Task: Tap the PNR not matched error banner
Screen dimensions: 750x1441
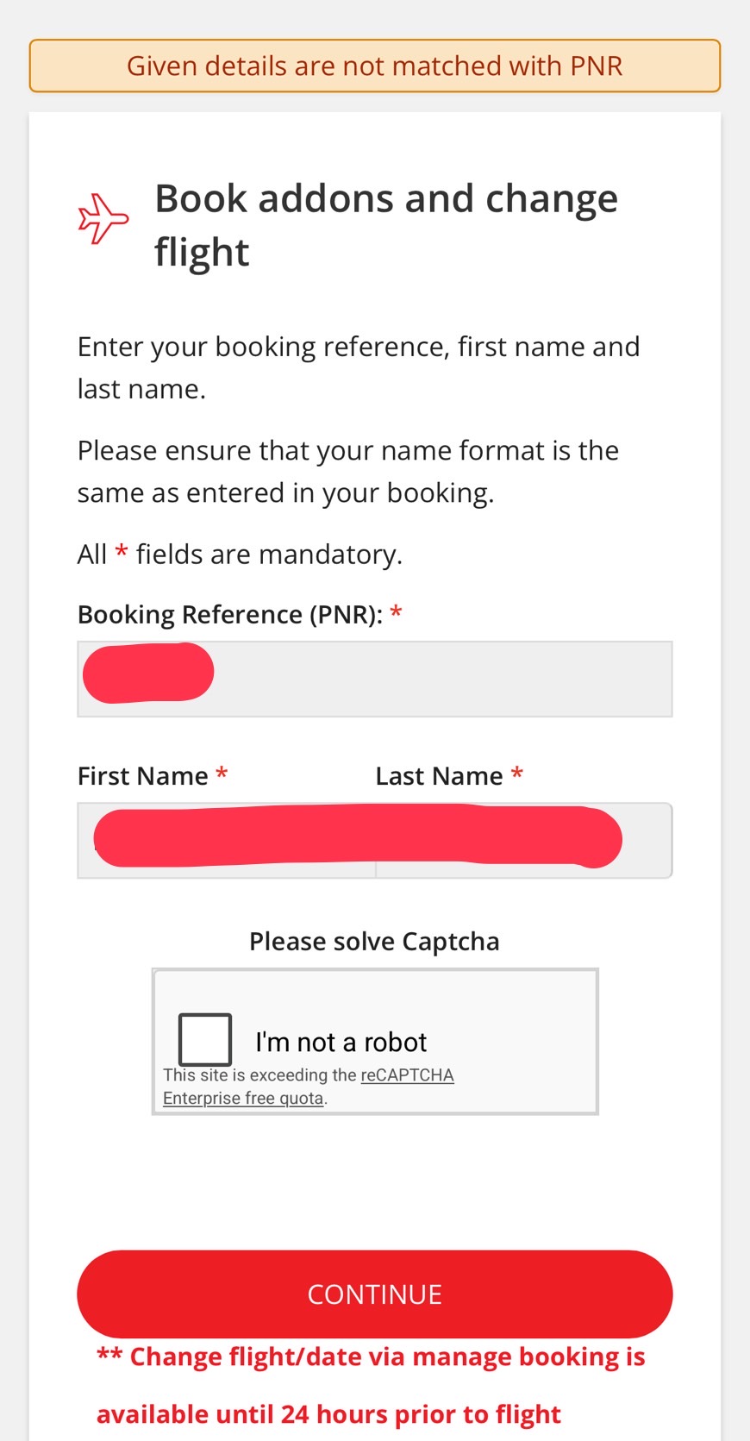Action: pos(374,66)
